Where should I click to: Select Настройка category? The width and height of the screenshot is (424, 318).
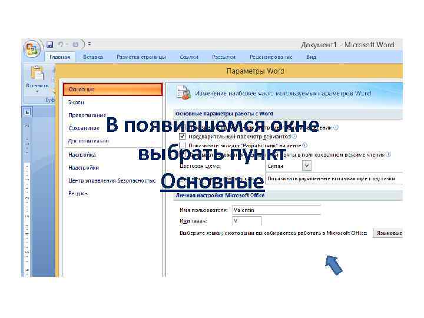[x=112, y=155]
